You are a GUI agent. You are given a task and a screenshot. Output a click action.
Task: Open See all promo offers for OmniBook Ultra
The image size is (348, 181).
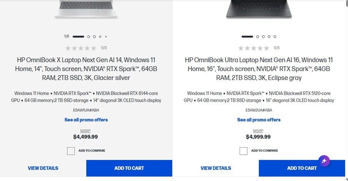259,120
